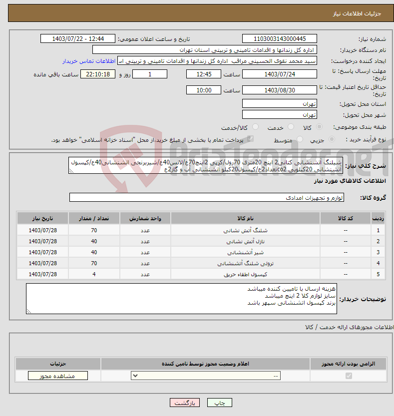Screen dimensions: 394x416
Task: Select the خدمت radio button
Action: (291, 127)
